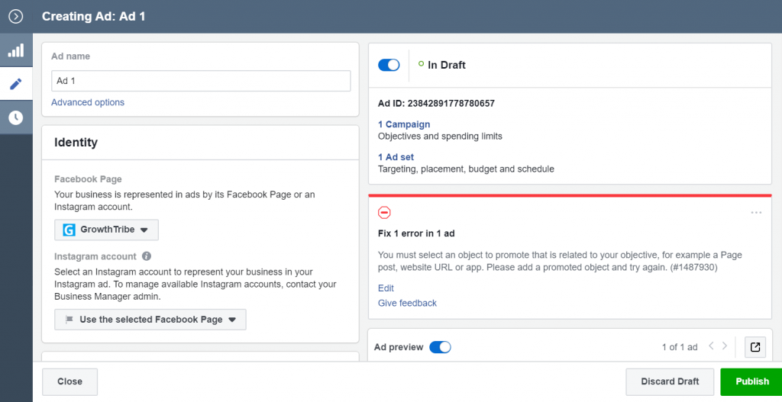Viewport: 782px width, 402px height.
Task: Open the GrowthTribe Facebook Page dropdown
Action: (106, 230)
